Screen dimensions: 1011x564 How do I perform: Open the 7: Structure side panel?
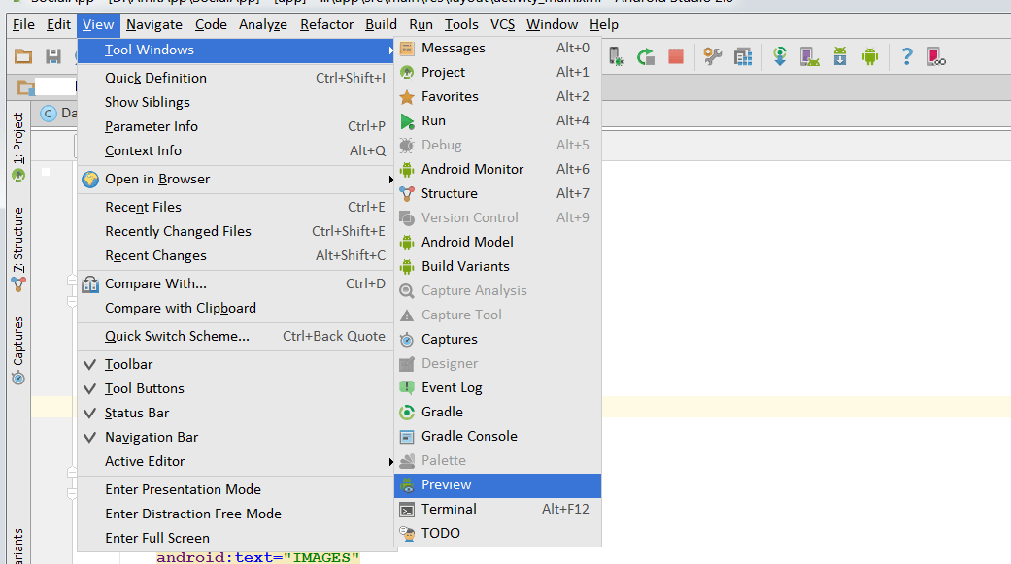click(x=18, y=249)
